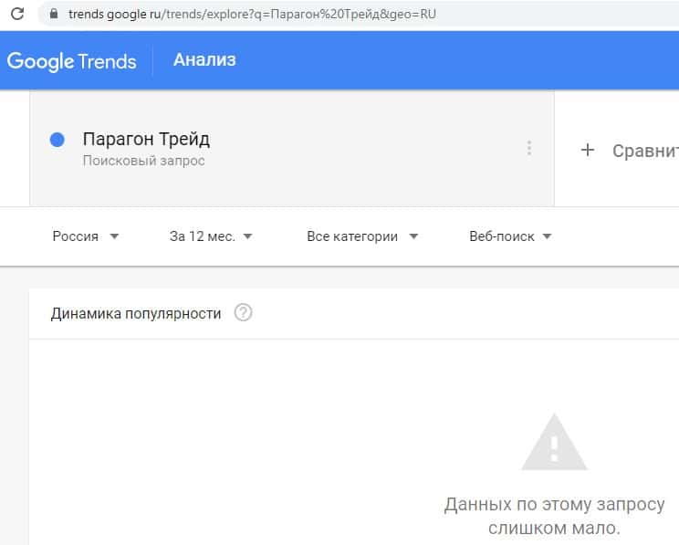The image size is (679, 545).
Task: Click the padlock site security icon
Action: coord(54,15)
